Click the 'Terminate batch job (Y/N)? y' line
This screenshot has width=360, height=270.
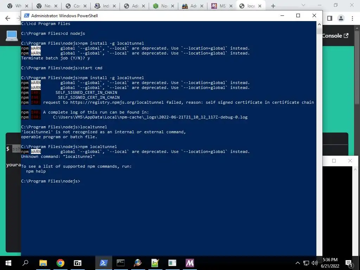56,58
